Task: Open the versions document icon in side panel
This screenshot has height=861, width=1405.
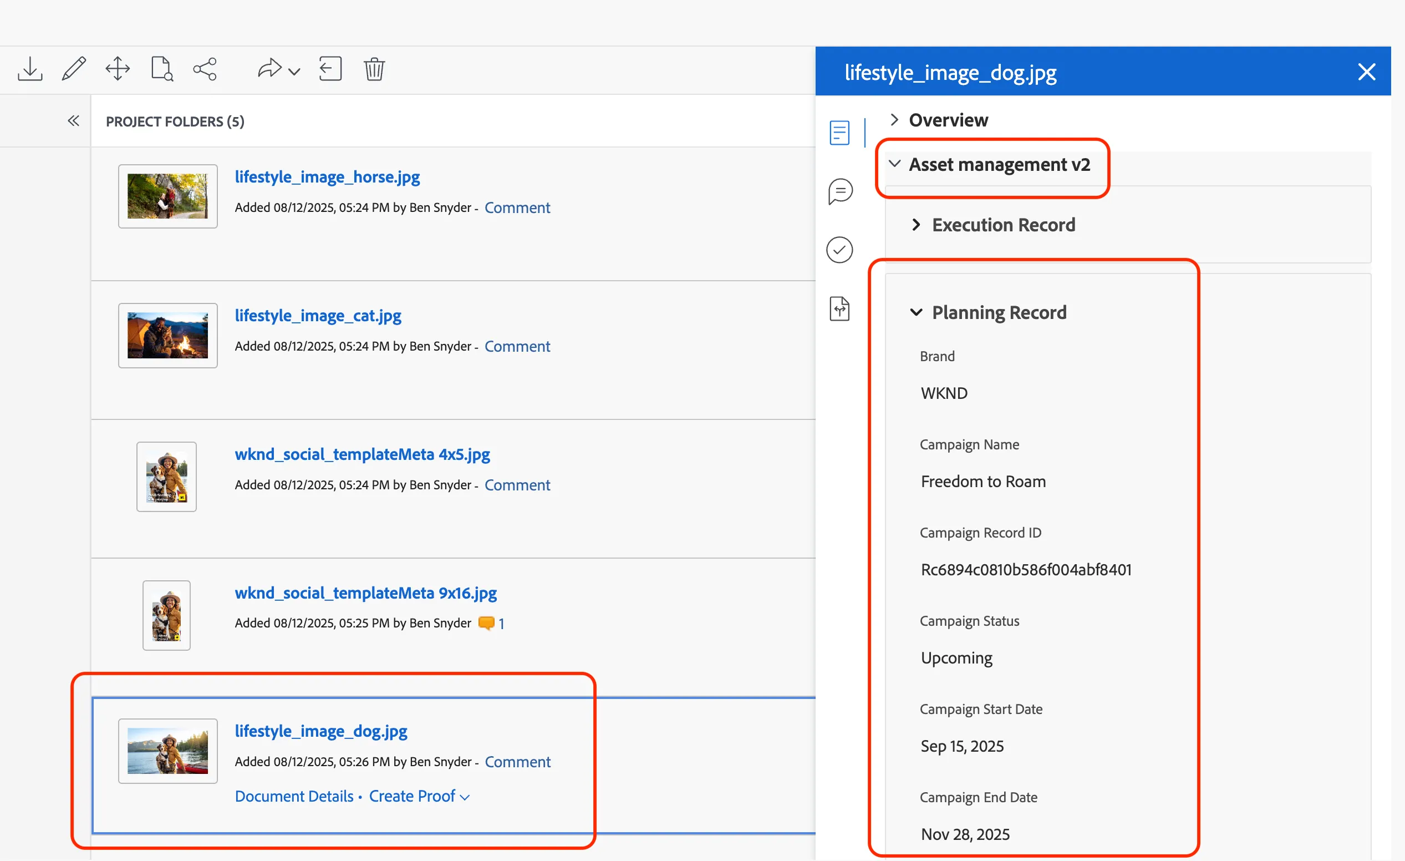Action: pos(840,309)
